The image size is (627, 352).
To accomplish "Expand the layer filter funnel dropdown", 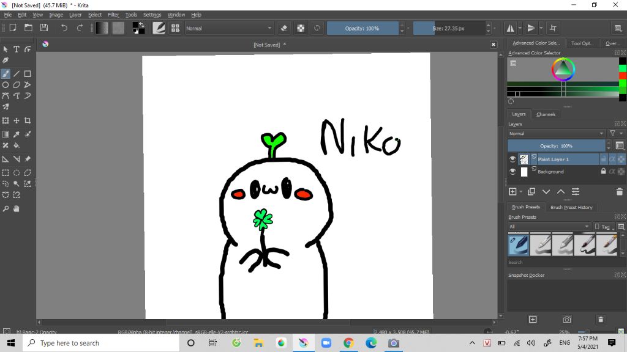I will [621, 133].
